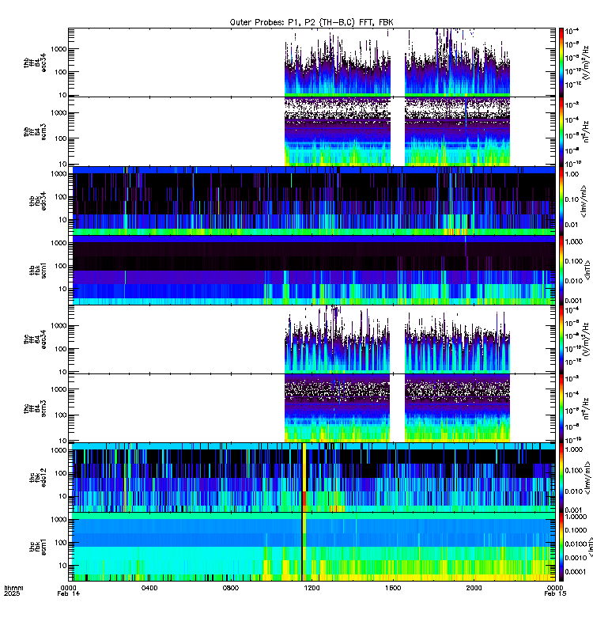This screenshot has width=593, height=633.
Task: Click the thc fbk scm1 filter bank panel
Action: pos(312,547)
